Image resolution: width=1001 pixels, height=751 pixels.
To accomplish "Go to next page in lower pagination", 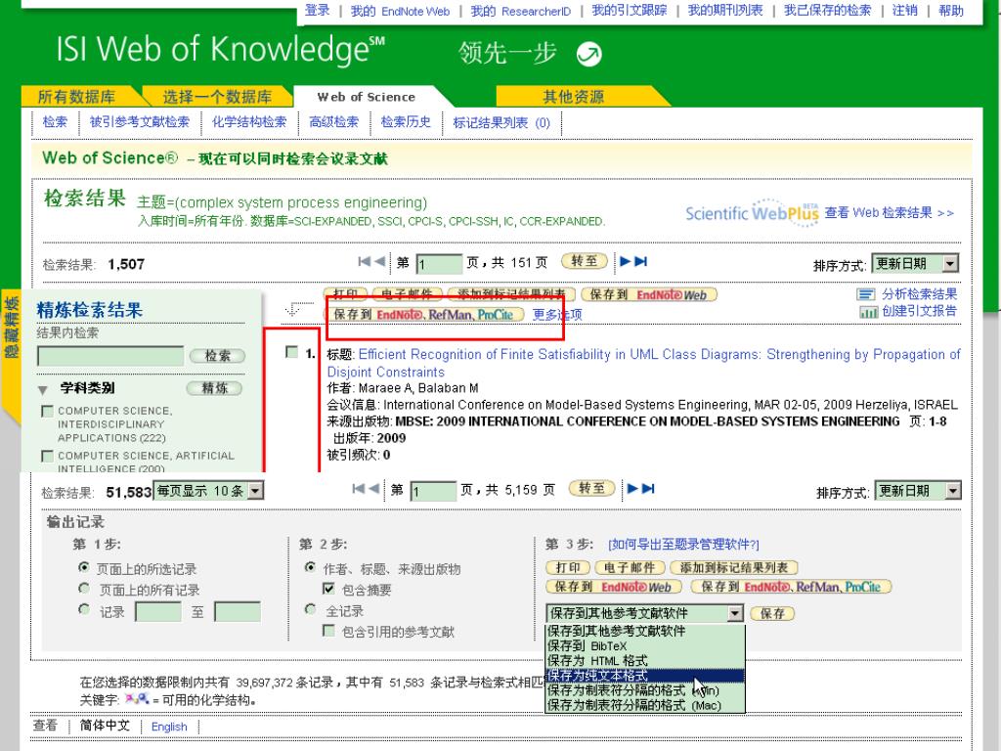I will point(632,489).
